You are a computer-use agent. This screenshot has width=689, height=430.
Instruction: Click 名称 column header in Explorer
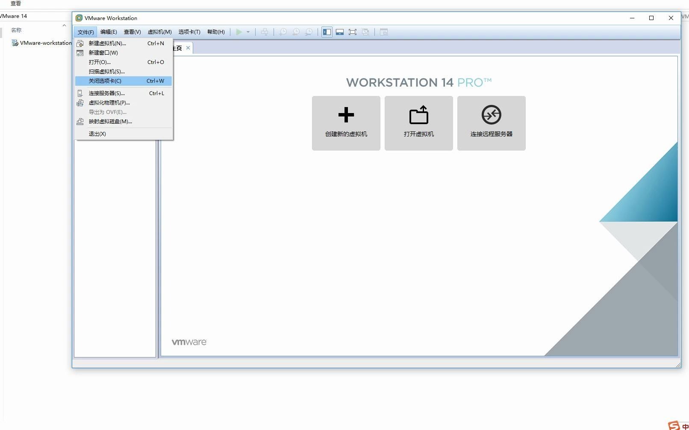(16, 30)
